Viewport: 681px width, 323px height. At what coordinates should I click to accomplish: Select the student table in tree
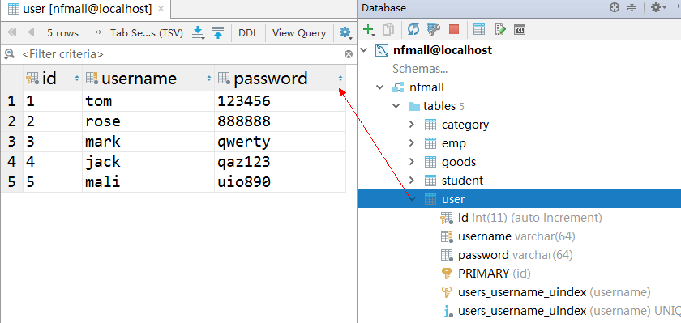tap(462, 181)
